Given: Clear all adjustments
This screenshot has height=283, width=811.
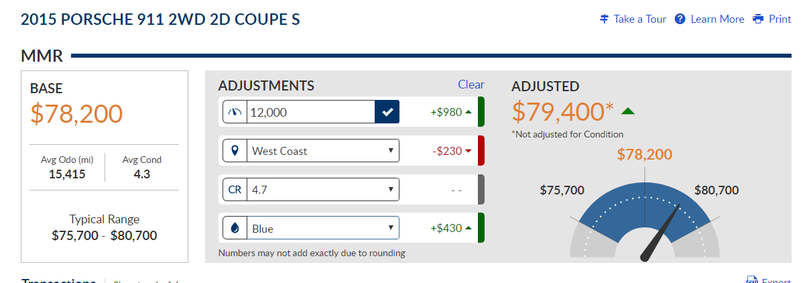Looking at the screenshot, I should [471, 84].
